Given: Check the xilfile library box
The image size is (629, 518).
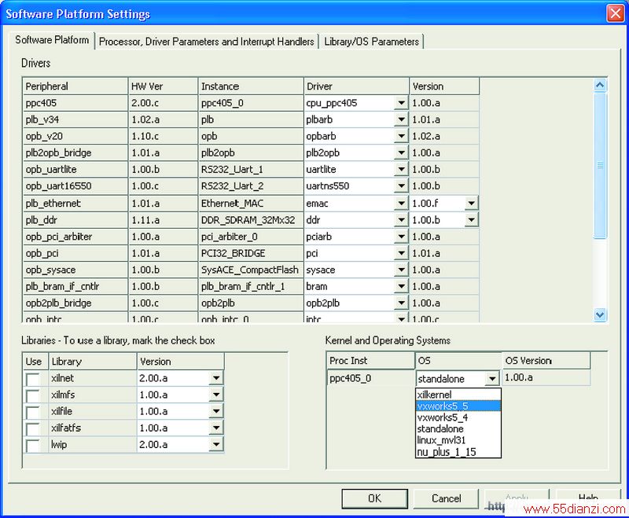Looking at the screenshot, I should point(32,412).
